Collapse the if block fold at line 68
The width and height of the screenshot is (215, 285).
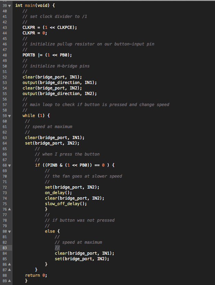click(9, 166)
